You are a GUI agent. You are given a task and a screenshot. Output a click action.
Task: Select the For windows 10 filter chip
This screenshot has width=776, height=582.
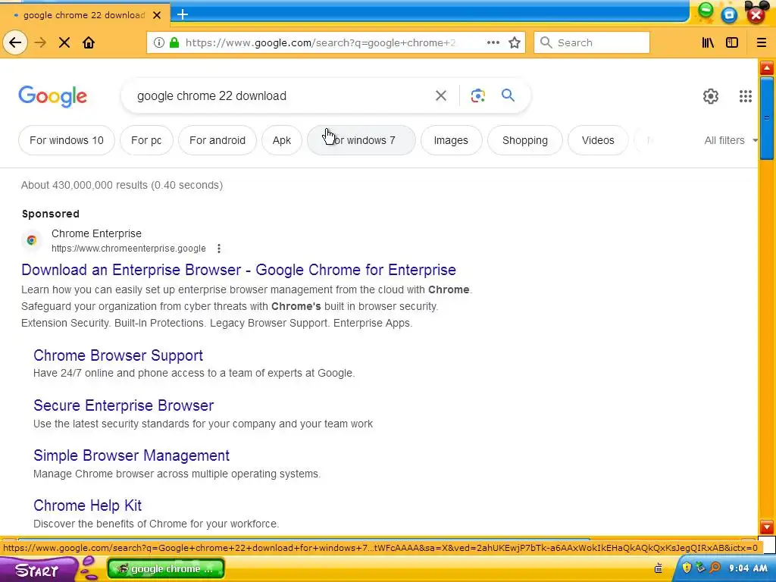point(67,140)
